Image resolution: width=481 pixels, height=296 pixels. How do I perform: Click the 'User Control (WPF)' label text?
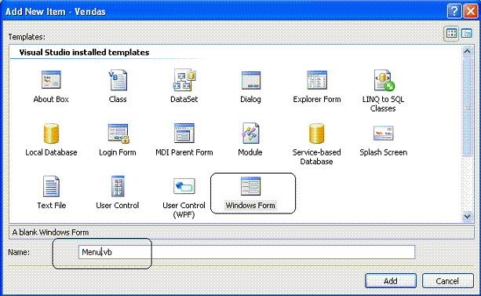[x=184, y=210]
